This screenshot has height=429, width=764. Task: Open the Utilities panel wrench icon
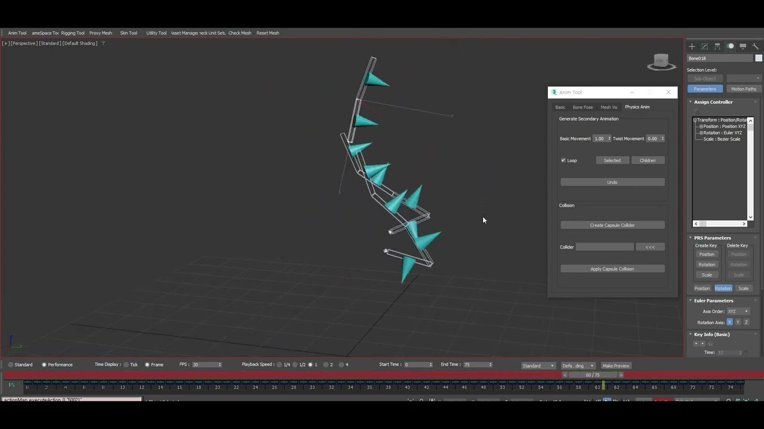(x=756, y=46)
